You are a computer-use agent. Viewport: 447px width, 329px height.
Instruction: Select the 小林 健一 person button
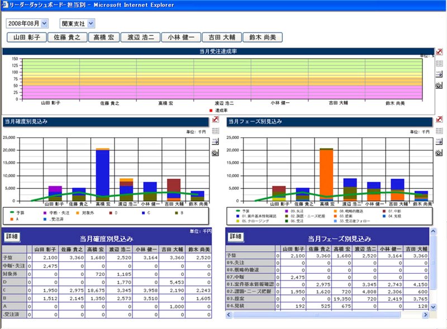(181, 37)
